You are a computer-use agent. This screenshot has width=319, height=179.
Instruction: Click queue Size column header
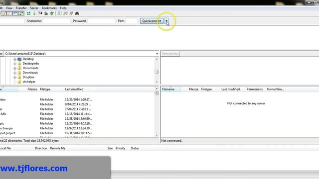point(110,148)
